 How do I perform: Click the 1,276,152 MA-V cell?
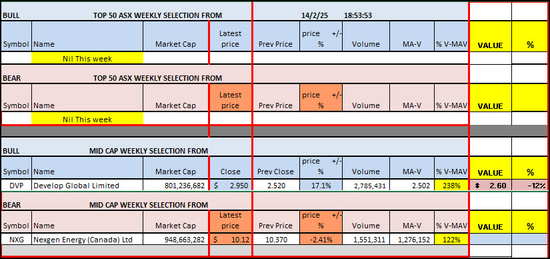412,240
